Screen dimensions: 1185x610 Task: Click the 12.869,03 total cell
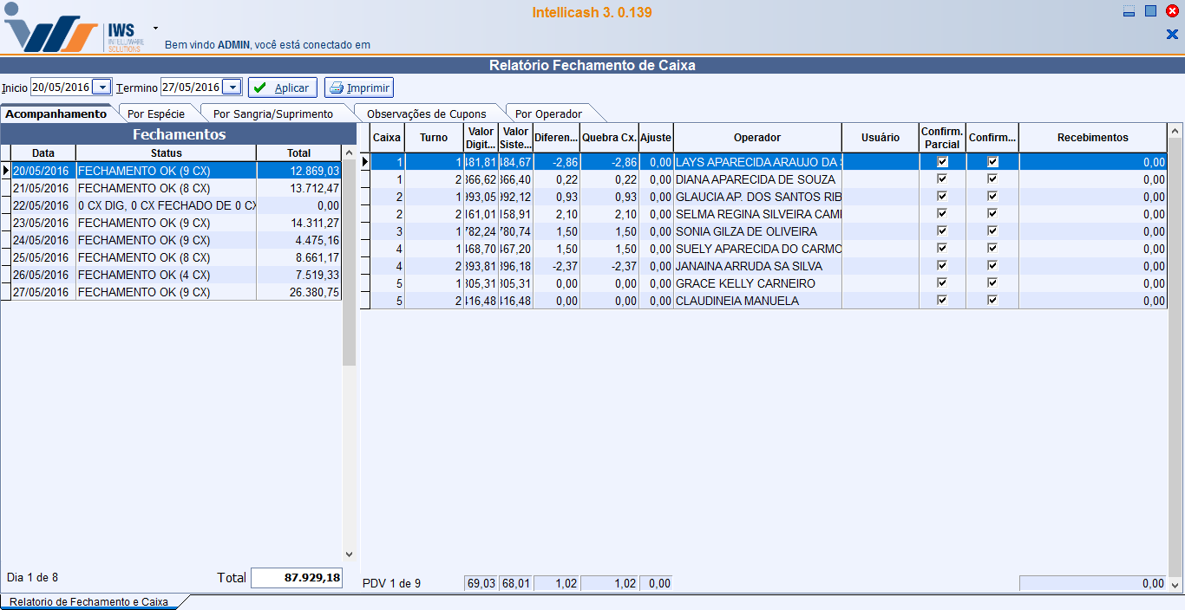click(298, 171)
